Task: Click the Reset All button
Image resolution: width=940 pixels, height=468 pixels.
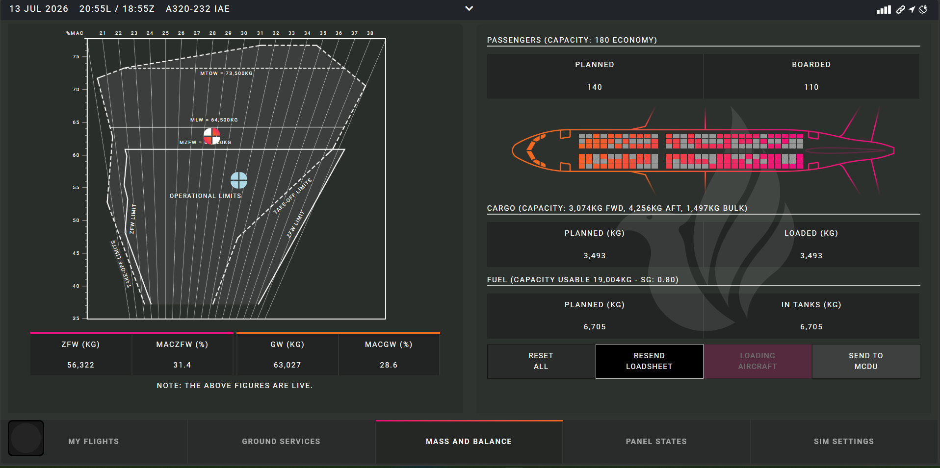Action: tap(541, 361)
